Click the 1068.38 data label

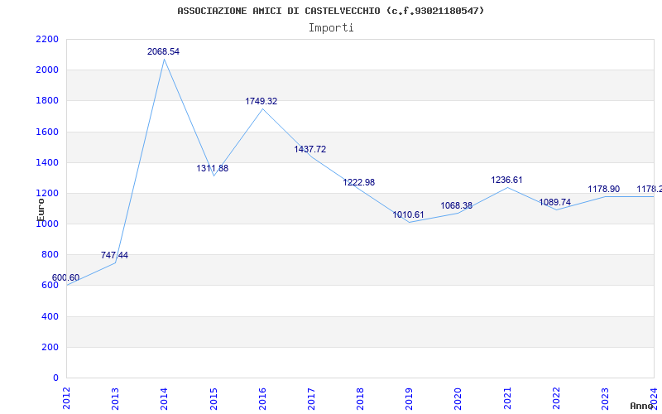pyautogui.click(x=457, y=205)
